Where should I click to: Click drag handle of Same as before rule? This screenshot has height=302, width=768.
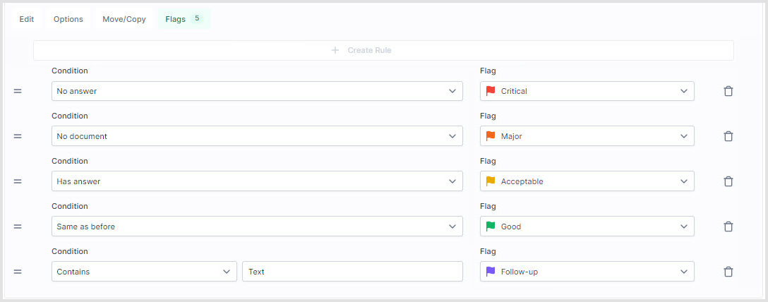[18, 226]
